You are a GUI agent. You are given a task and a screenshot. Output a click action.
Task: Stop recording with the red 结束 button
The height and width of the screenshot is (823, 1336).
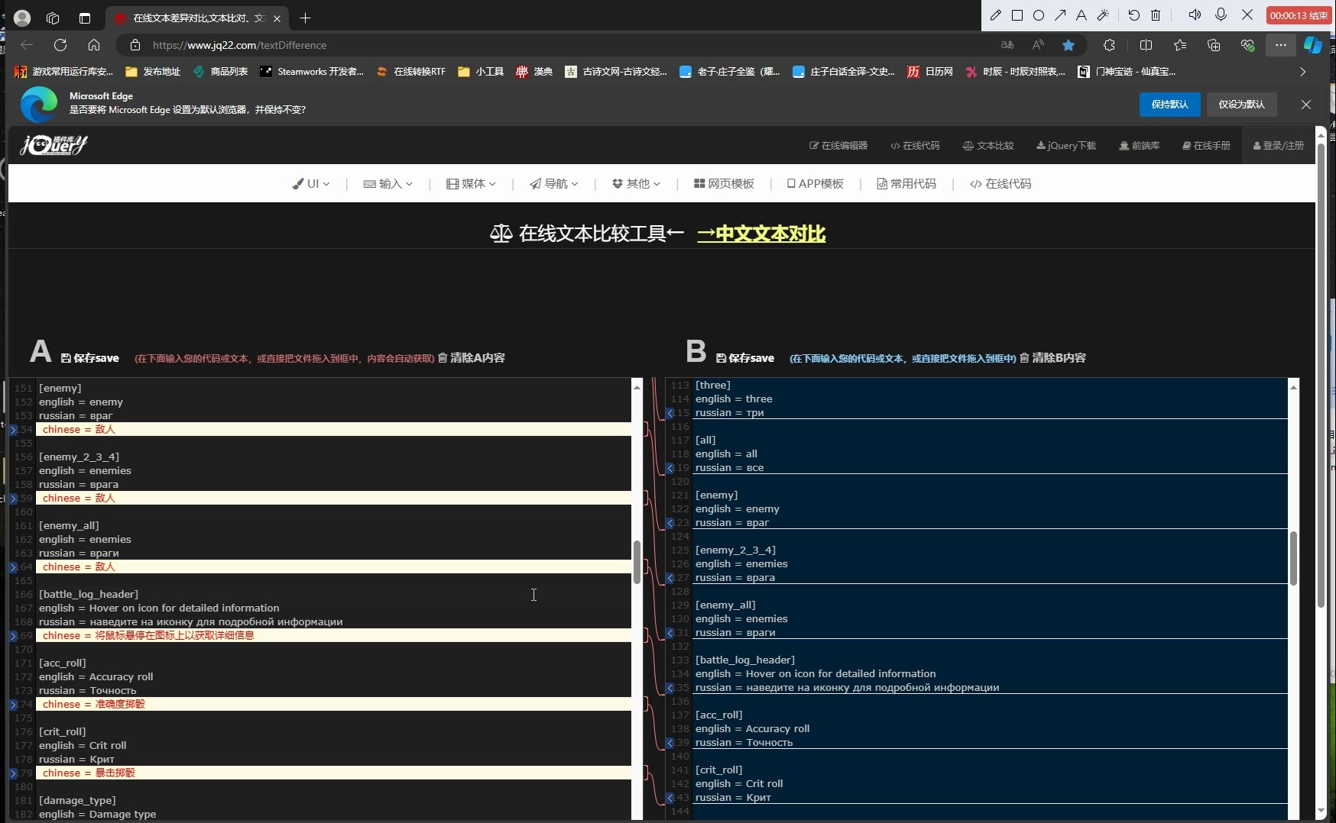click(1299, 15)
